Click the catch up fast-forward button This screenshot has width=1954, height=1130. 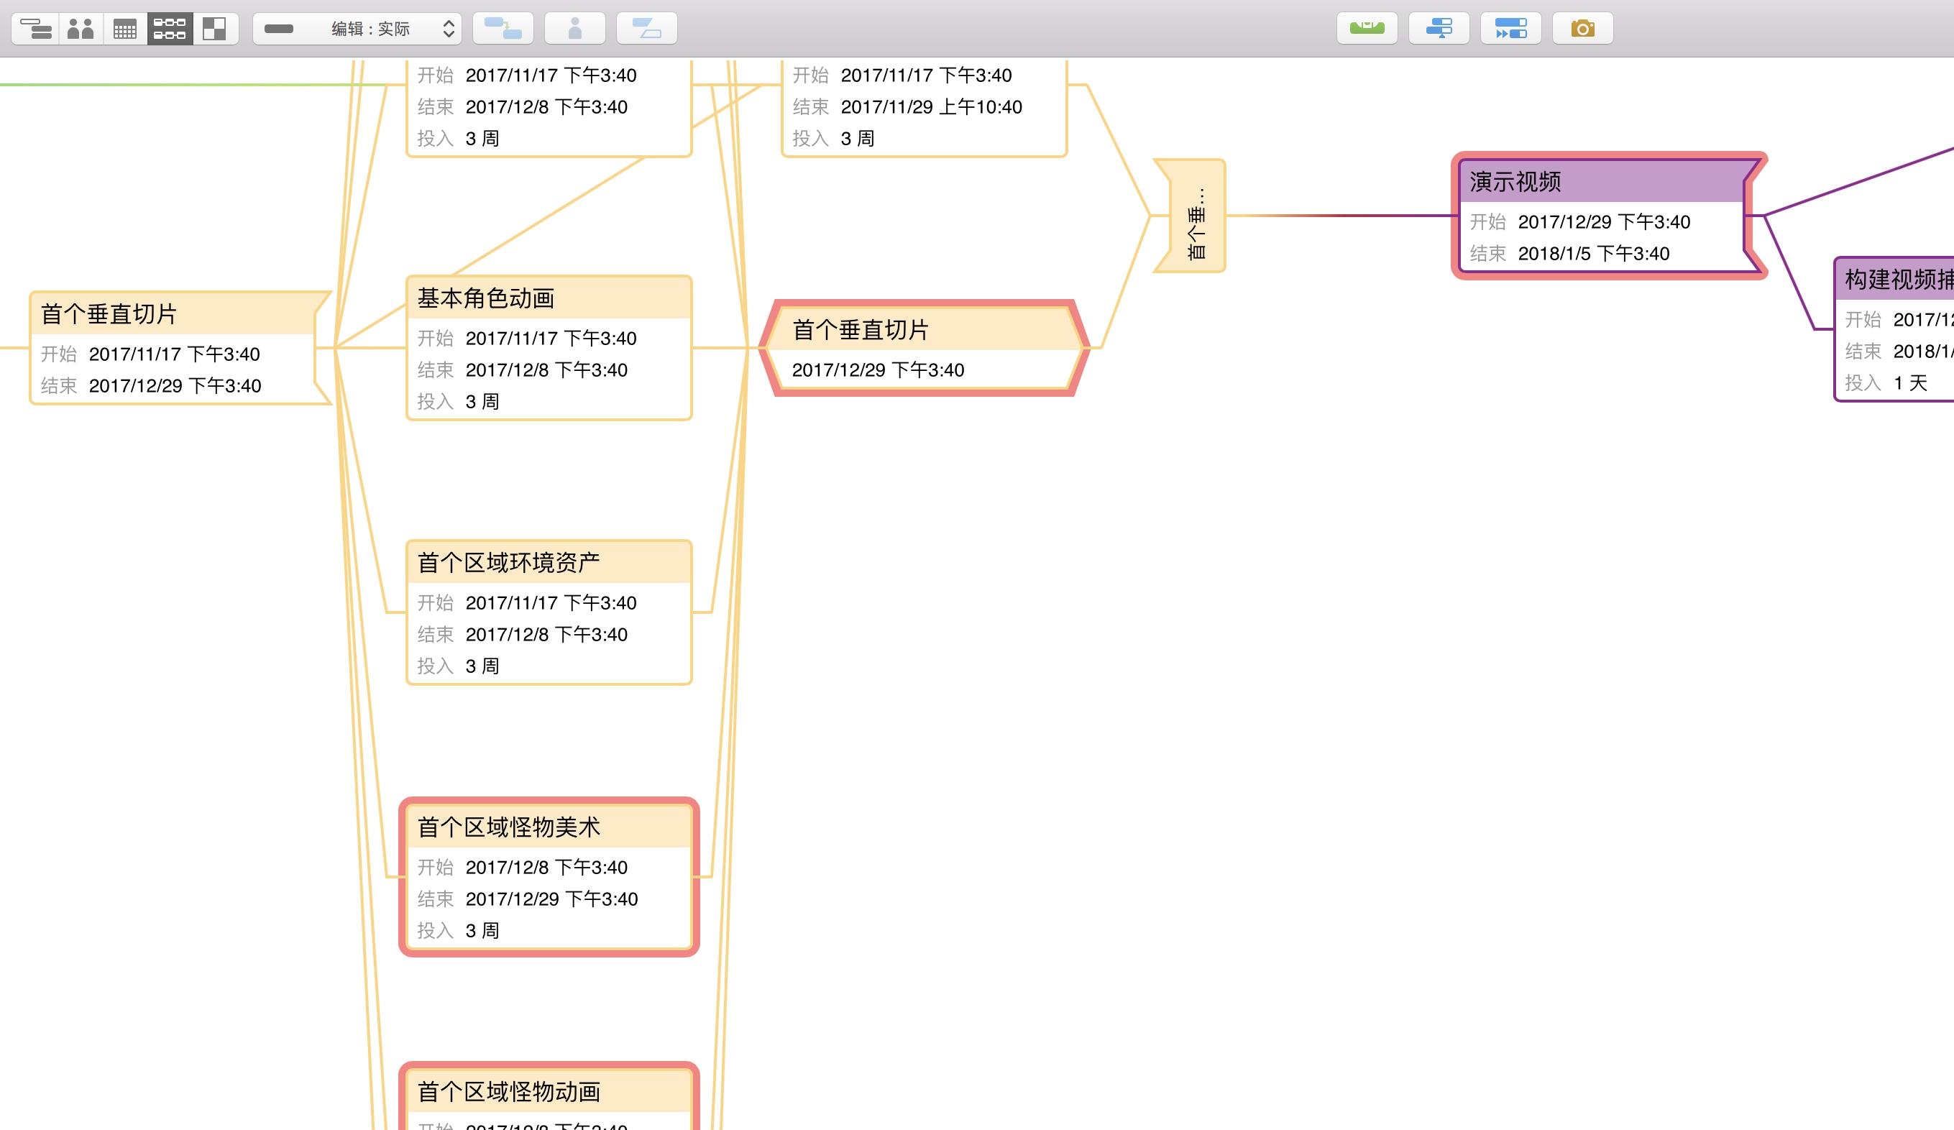tap(1511, 29)
